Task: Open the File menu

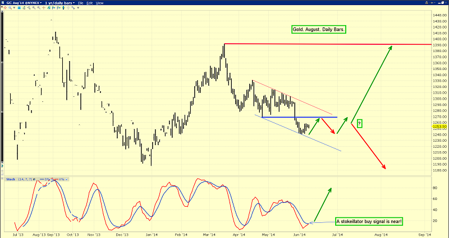Action: coord(81,3)
